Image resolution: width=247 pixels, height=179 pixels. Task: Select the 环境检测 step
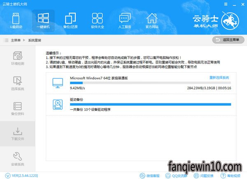[x=18, y=58]
